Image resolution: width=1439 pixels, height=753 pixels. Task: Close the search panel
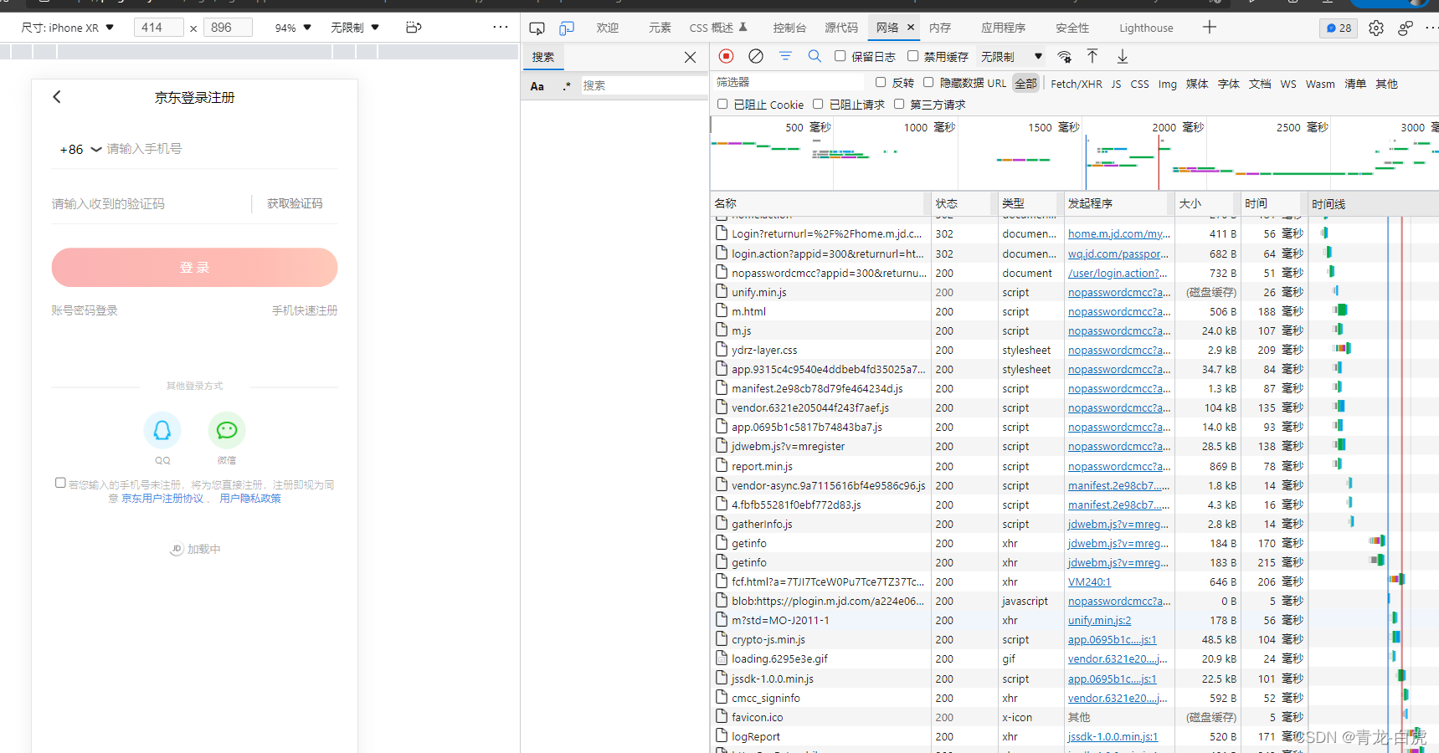pos(690,57)
